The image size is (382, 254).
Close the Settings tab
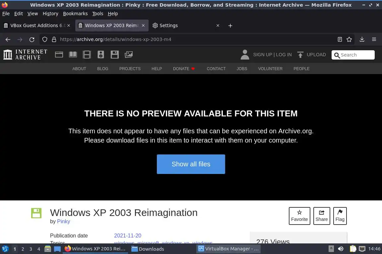point(218,25)
